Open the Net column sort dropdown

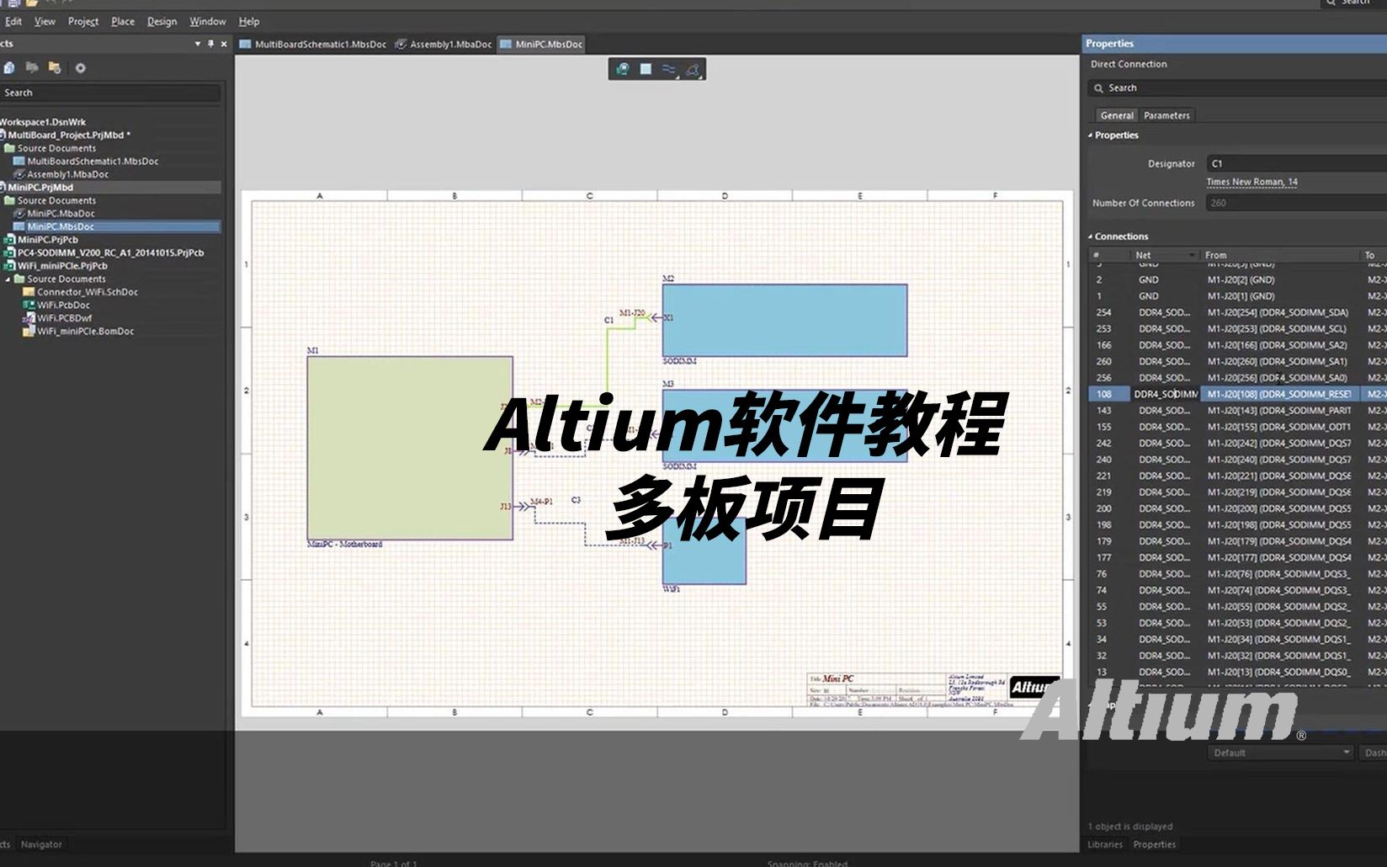(1193, 254)
